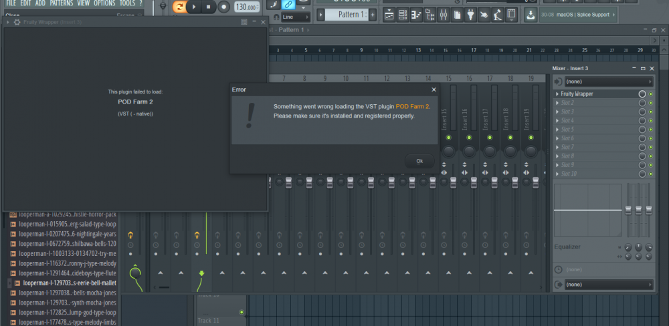Expand the Slot 2 arrow
This screenshot has width=669, height=326.
(557, 103)
